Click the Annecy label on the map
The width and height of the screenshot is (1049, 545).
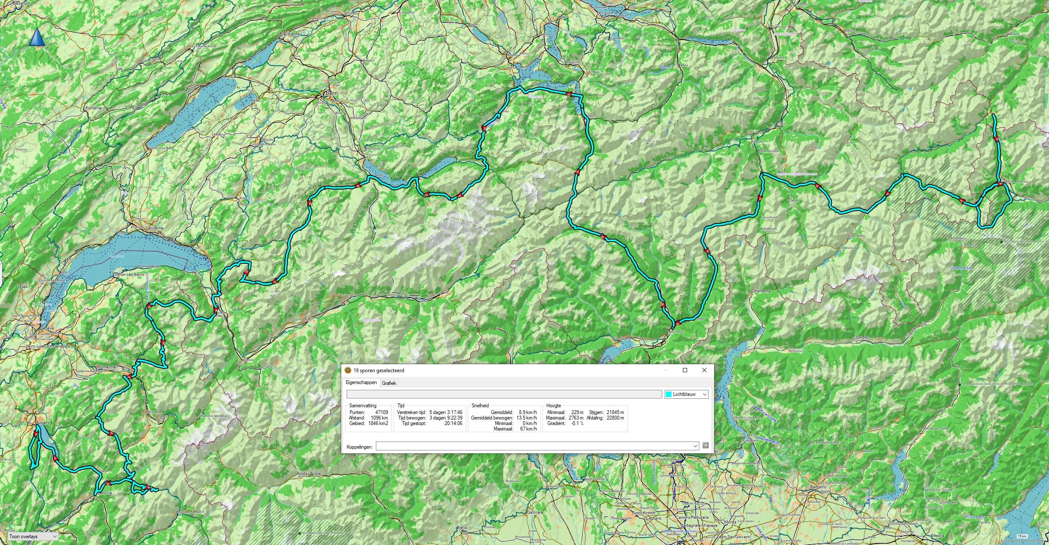[43, 423]
